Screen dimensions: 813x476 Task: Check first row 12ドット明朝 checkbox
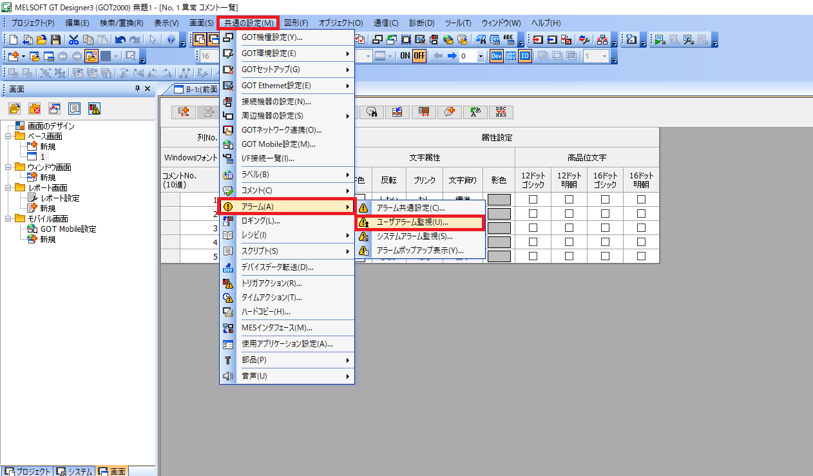click(x=569, y=200)
